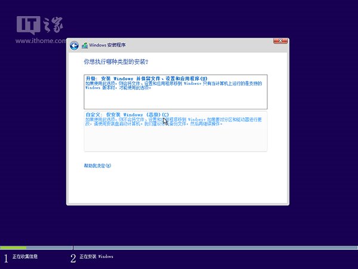Choose the 自定义 custom install option title

pyautogui.click(x=126, y=114)
